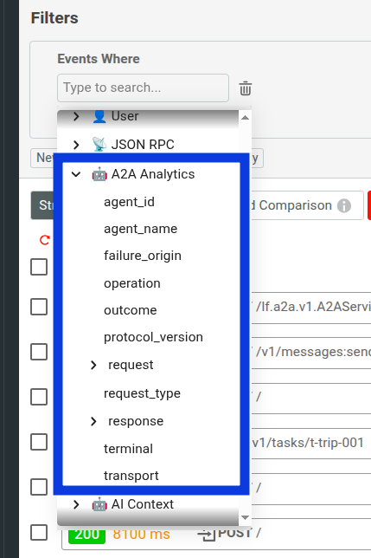Choose the agent_name field

point(141,229)
